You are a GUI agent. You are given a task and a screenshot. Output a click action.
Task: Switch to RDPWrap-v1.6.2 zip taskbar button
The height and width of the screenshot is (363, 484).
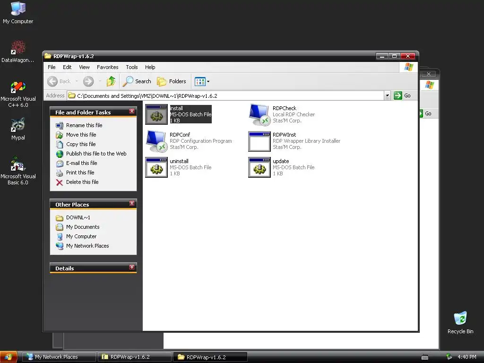click(x=135, y=357)
